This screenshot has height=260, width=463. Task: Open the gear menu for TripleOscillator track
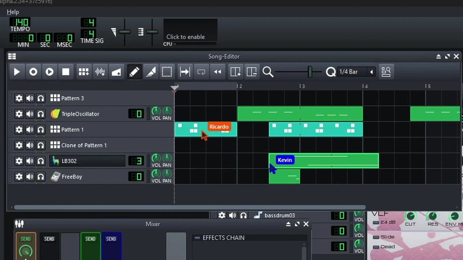point(19,114)
